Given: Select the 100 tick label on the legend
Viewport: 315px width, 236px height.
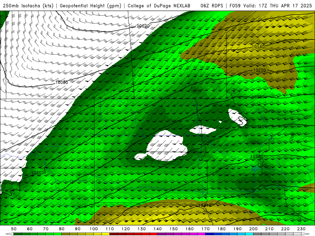Looking at the screenshot, I should [x=94, y=229].
